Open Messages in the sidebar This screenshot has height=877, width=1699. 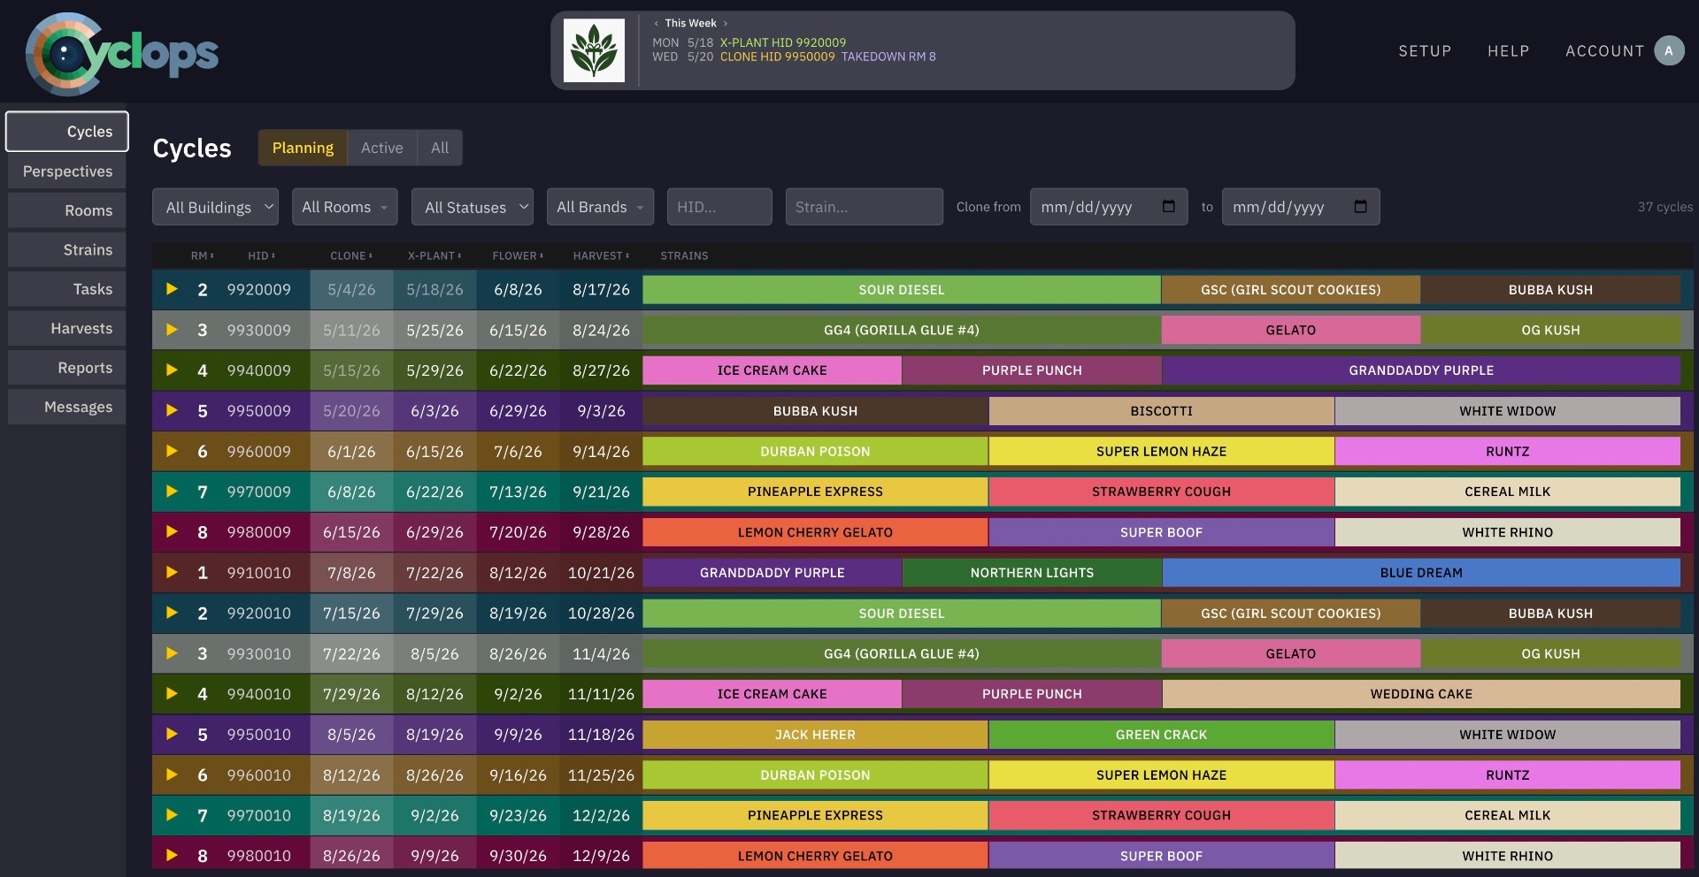[x=67, y=407]
